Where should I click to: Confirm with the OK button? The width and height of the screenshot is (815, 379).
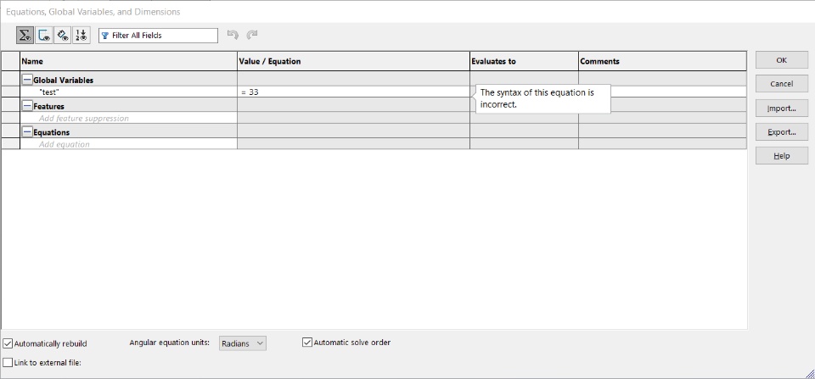click(782, 60)
